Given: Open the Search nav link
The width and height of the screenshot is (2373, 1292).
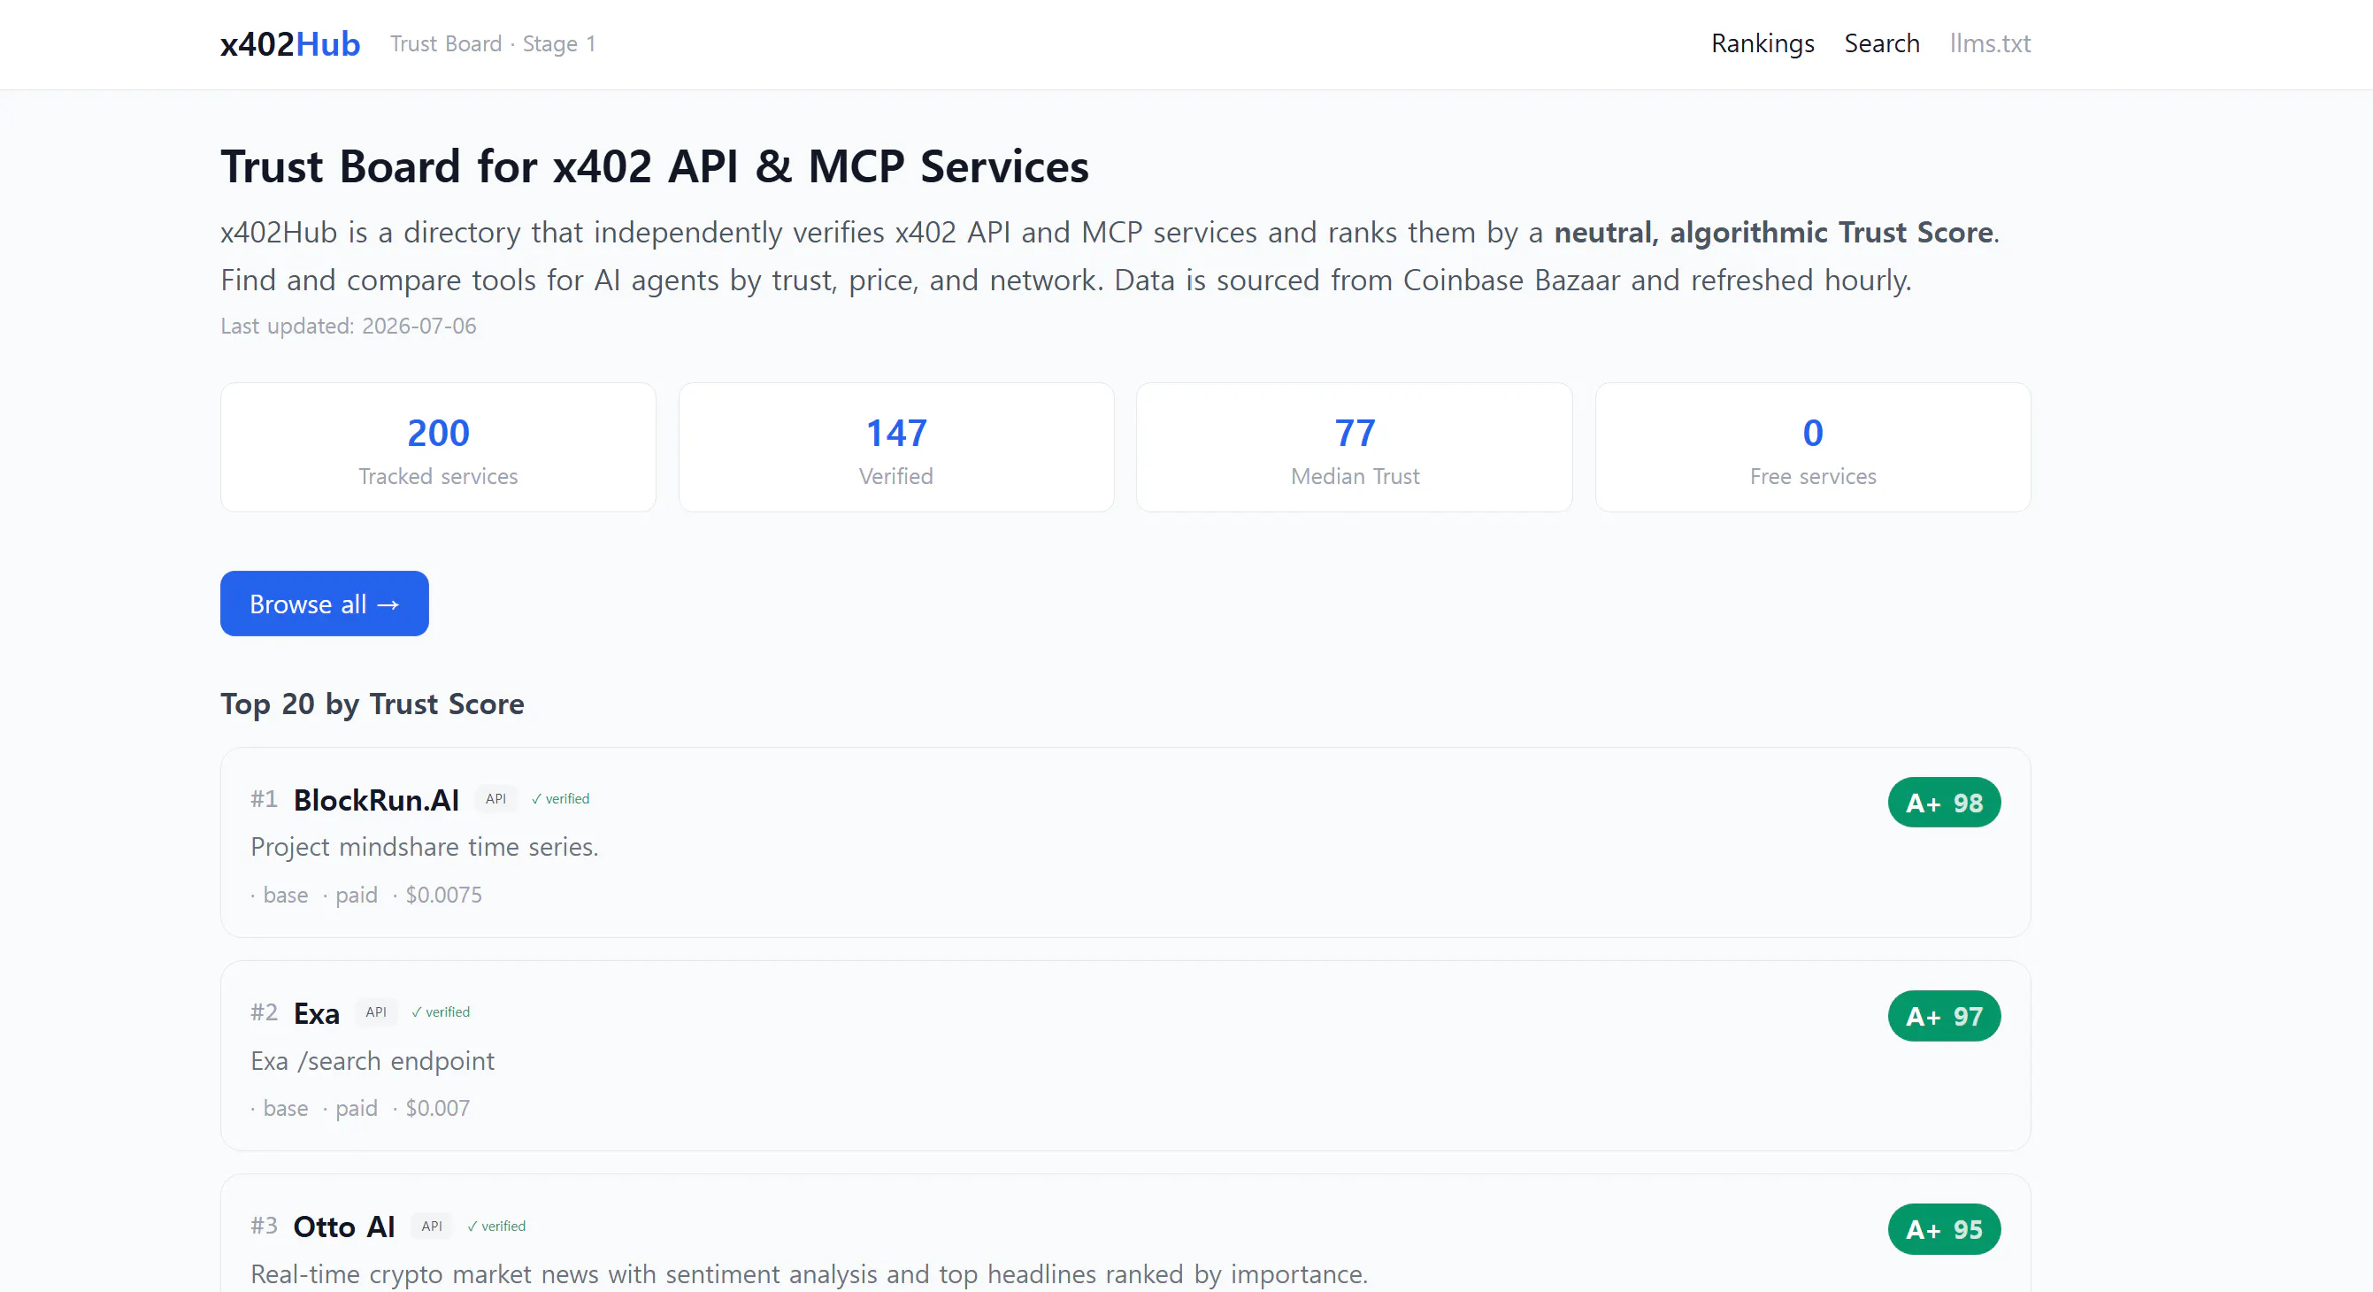Looking at the screenshot, I should pyautogui.click(x=1881, y=43).
